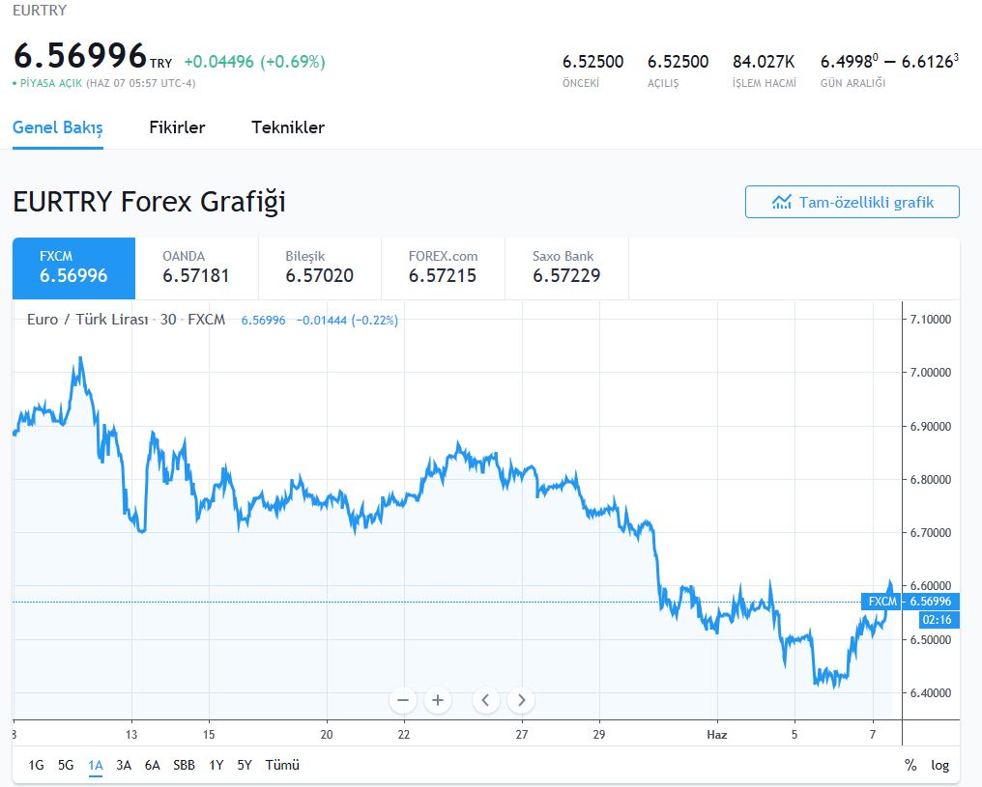
Task: Select Saxo Bank data source
Action: coord(566,267)
